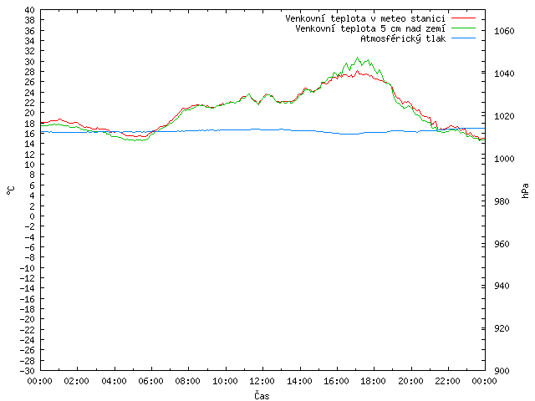Click the 'Čas' x-axis title
535x401 pixels.
262,395
